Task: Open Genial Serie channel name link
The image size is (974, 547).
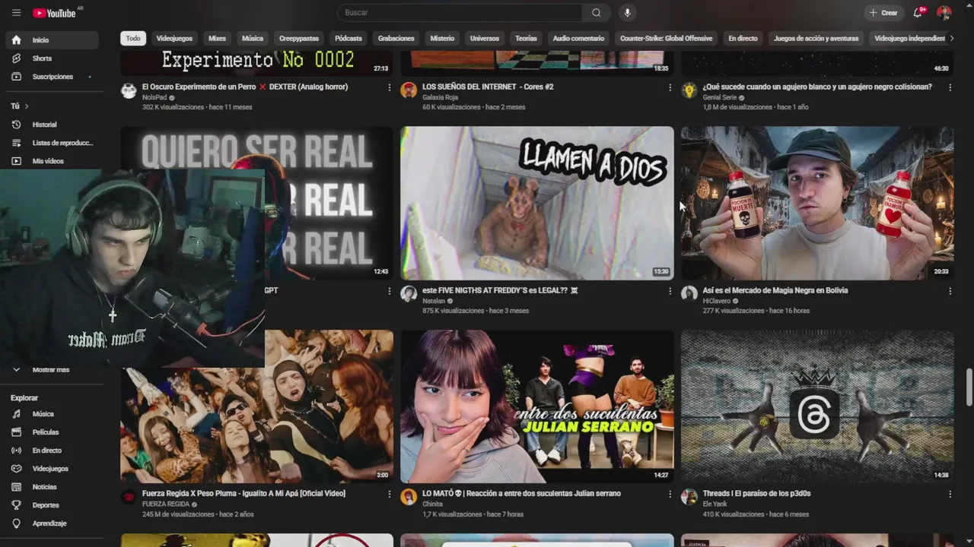Action: coord(719,97)
